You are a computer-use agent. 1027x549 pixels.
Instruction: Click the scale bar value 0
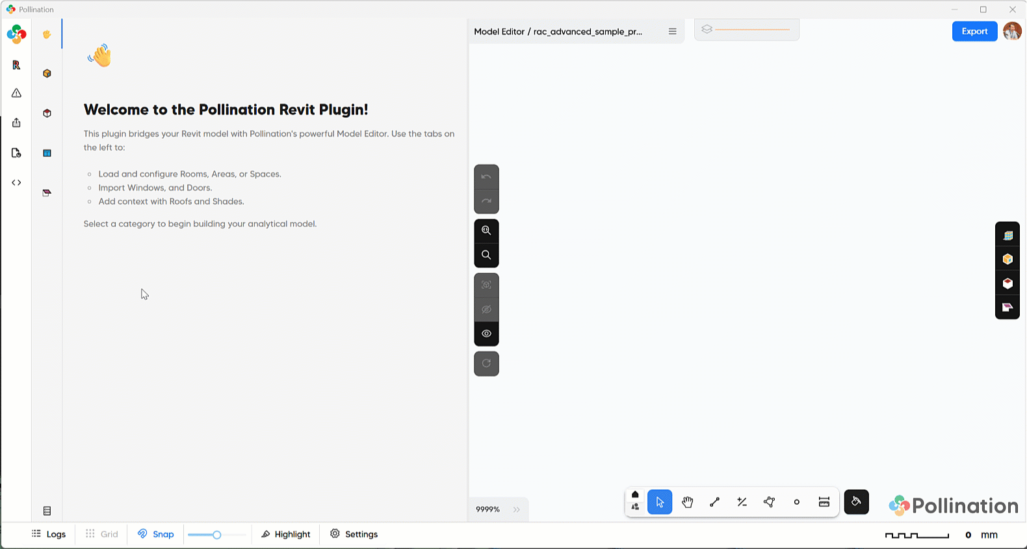(968, 535)
